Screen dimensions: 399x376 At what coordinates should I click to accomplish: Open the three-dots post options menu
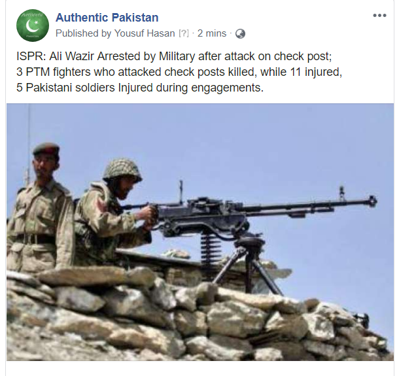(379, 16)
